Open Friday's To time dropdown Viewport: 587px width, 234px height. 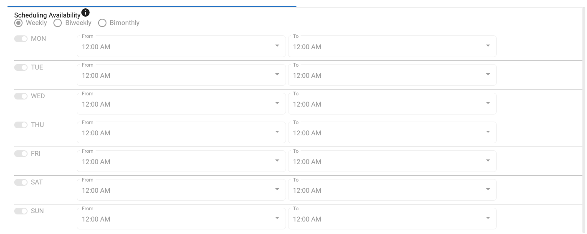click(x=392, y=161)
